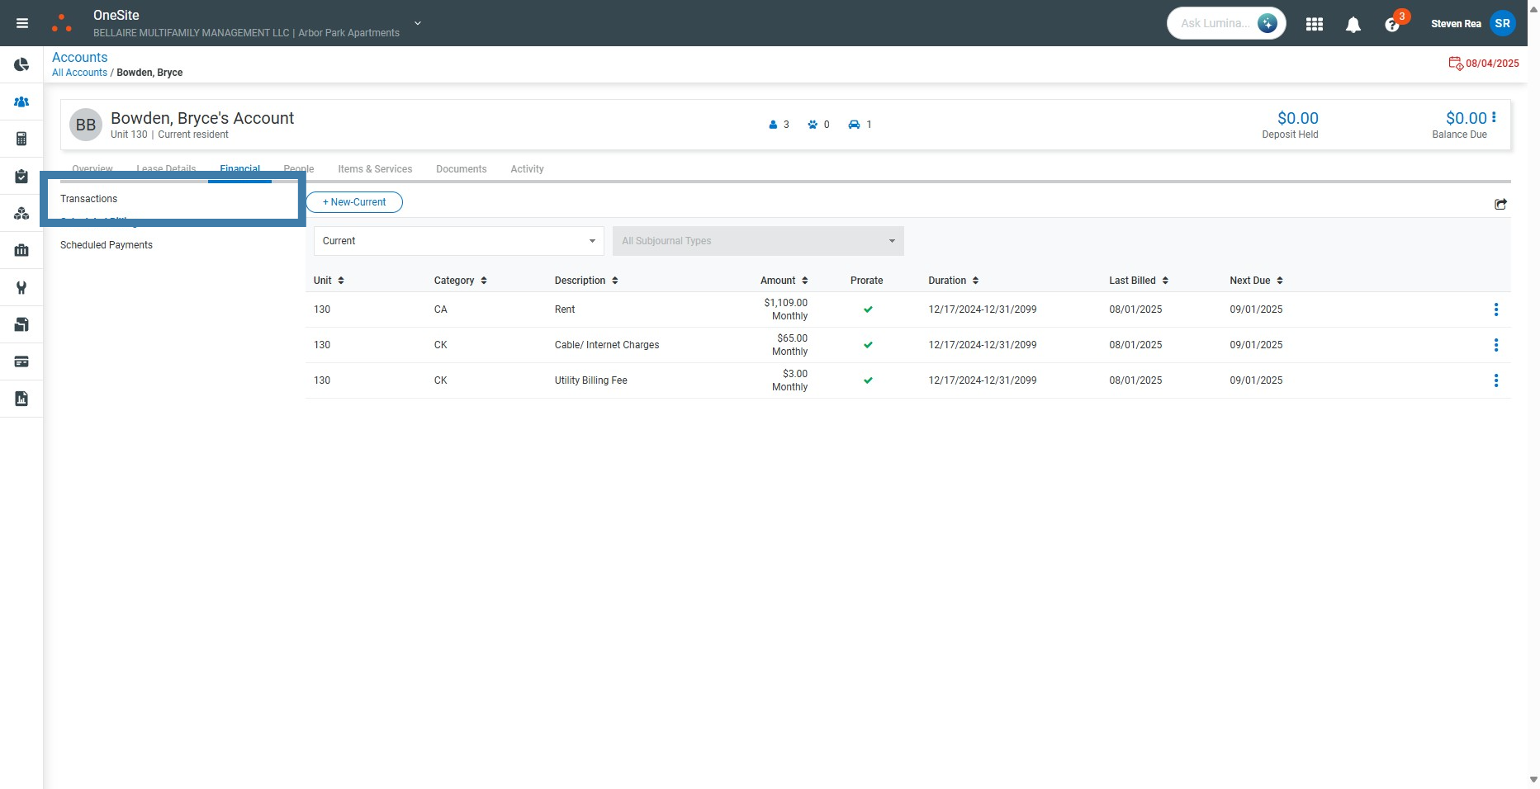The height and width of the screenshot is (789, 1540).
Task: Click the Accounts page heading link
Action: [79, 57]
